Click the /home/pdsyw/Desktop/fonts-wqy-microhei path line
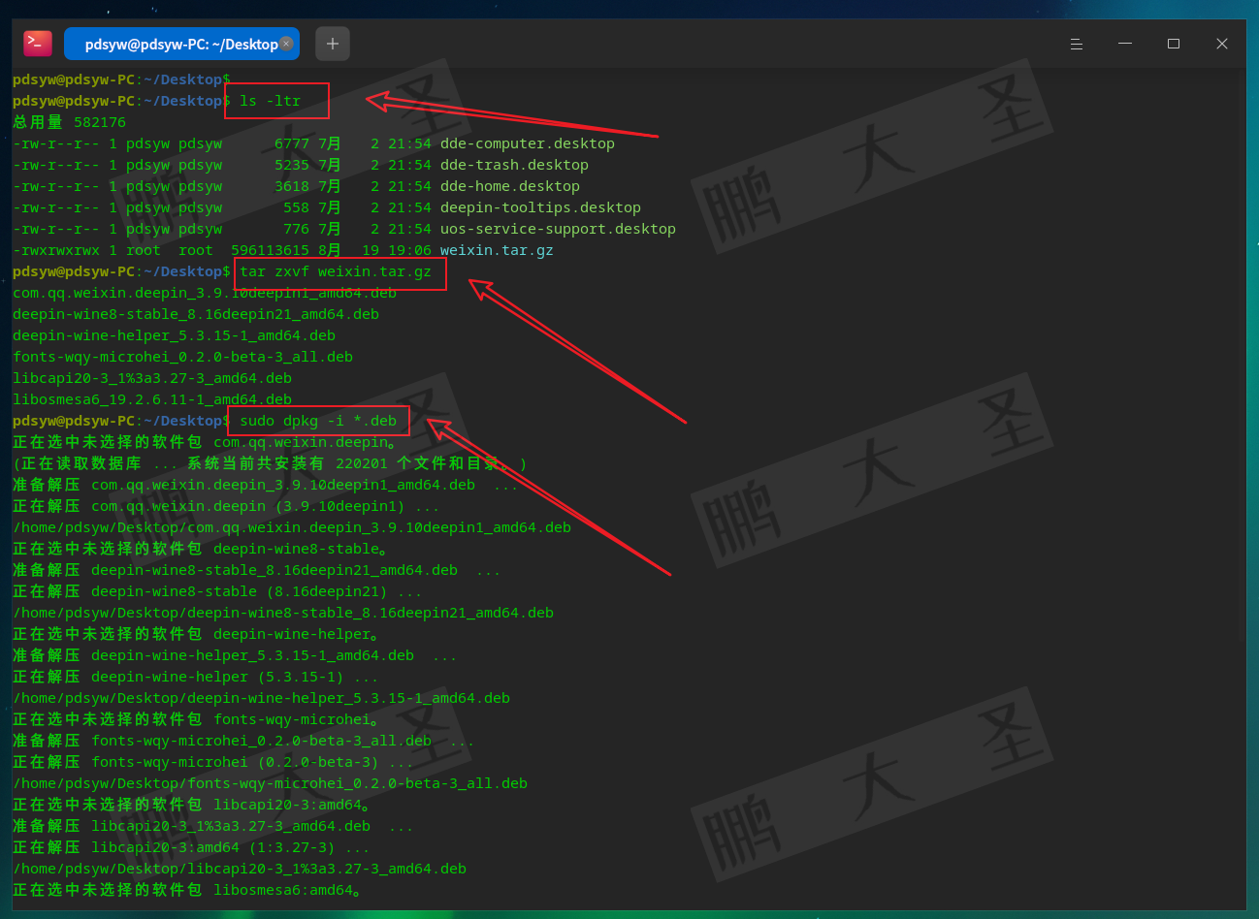Screen dimensions: 1259x919 click(270, 783)
